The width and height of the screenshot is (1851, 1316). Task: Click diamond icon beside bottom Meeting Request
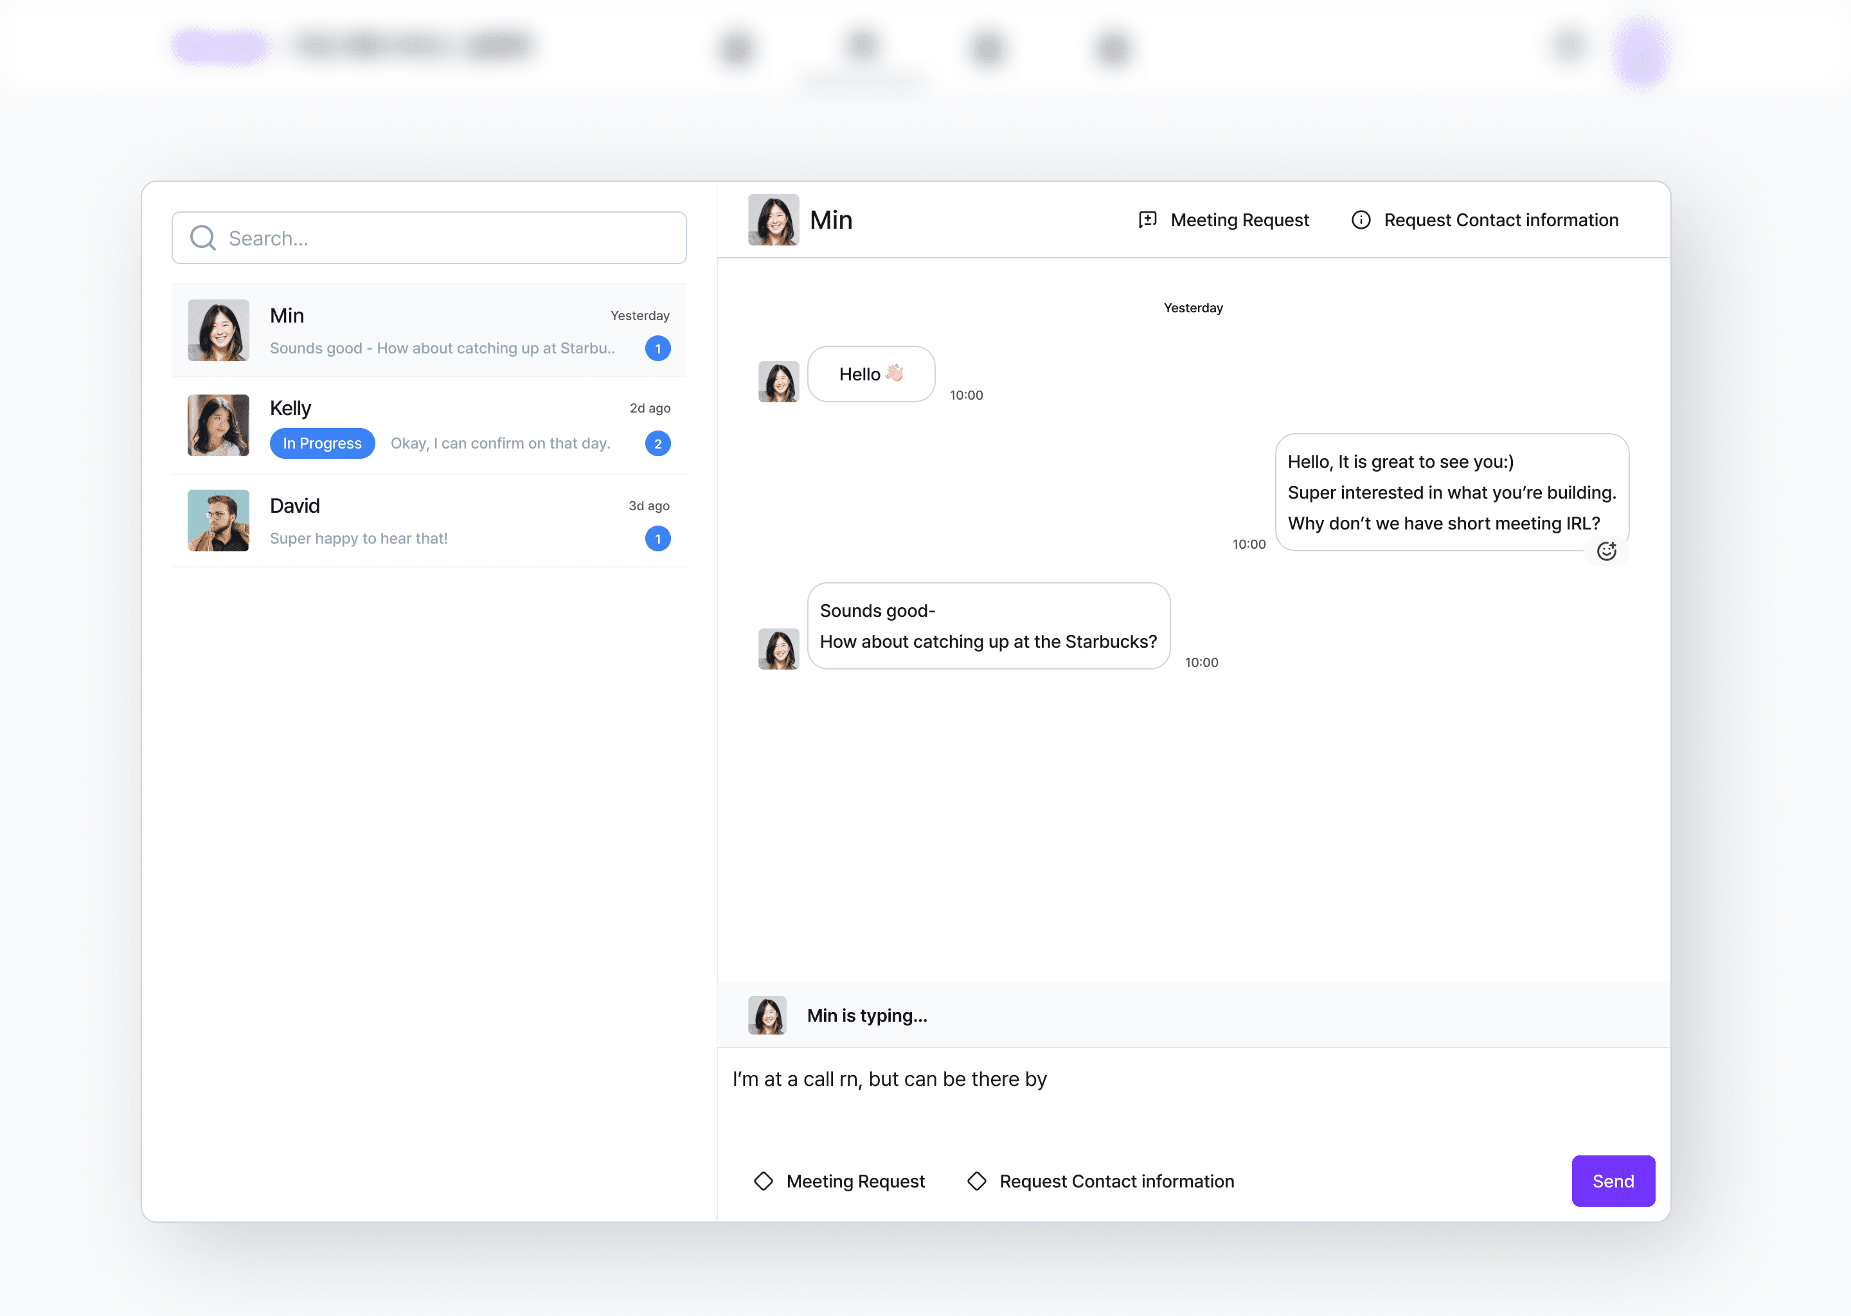tap(763, 1180)
